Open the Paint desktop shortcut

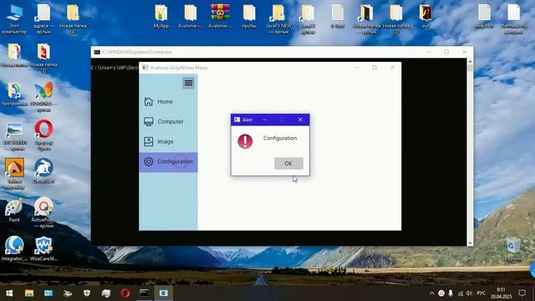click(14, 210)
